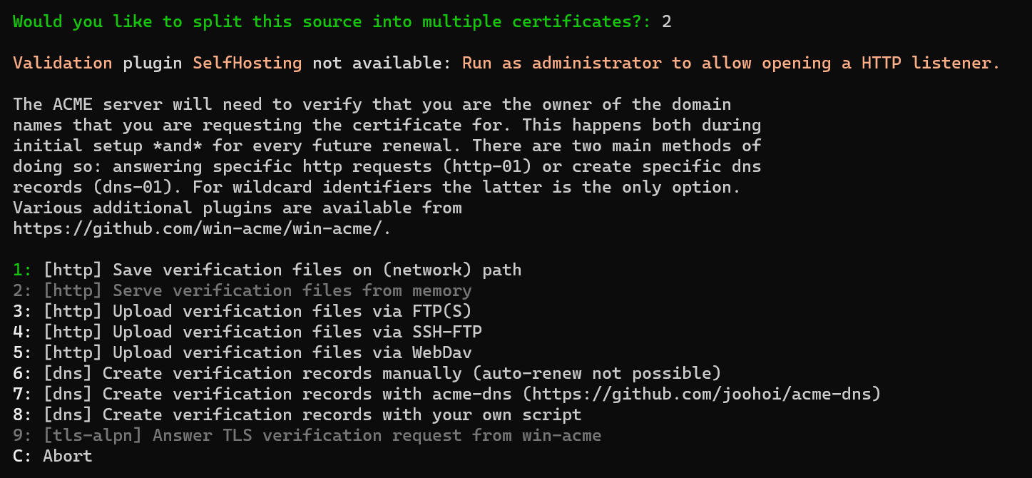The image size is (1032, 478).
Task: Choose the greyed Serve verification files from memory option
Action: click(257, 291)
